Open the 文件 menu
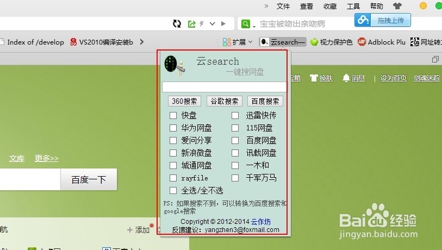Screen dimensions: 442x250 pyautogui.click(x=283, y=6)
